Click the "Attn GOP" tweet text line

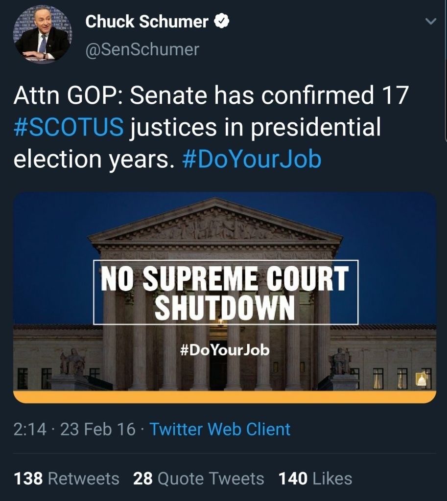click(211, 95)
